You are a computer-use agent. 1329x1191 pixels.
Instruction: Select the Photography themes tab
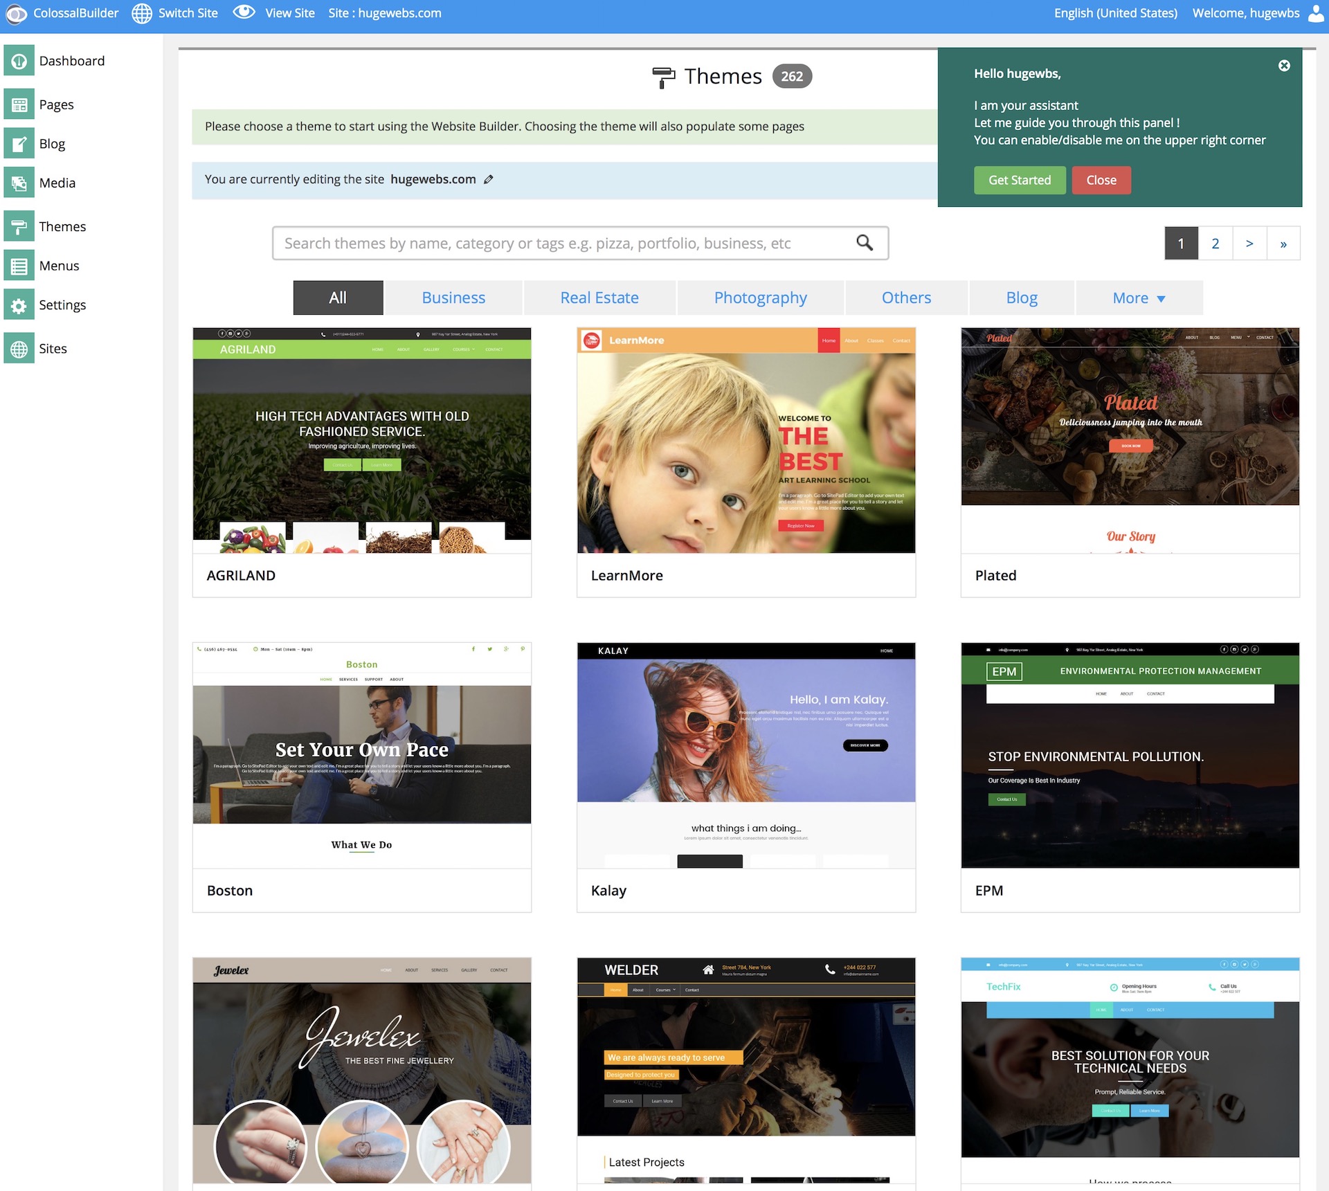[x=760, y=297]
